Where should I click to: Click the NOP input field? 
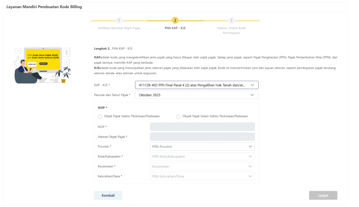pyautogui.click(x=202, y=127)
